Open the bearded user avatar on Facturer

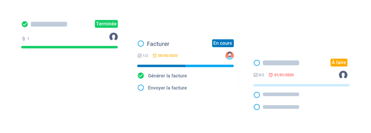[229, 55]
